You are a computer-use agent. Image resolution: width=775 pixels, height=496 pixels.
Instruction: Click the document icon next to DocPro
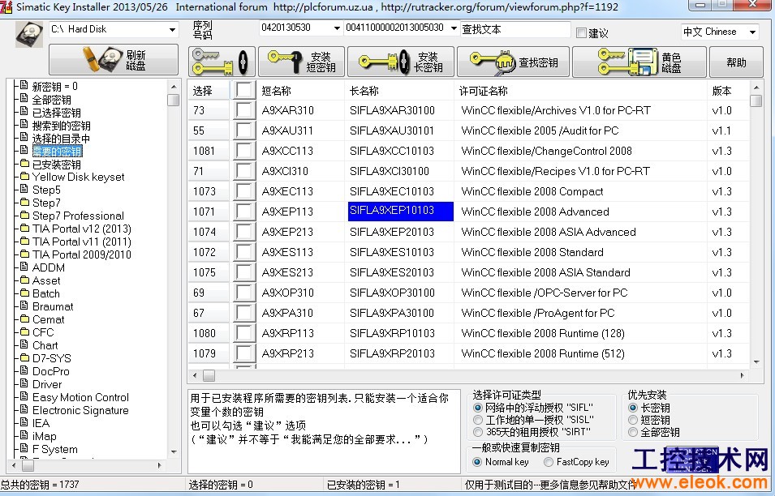[x=24, y=370]
